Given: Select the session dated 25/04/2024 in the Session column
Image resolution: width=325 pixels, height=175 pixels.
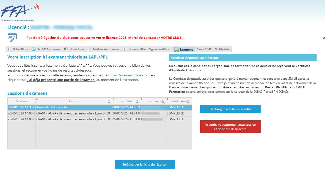Looking at the screenshot, I should (x=21, y=119).
